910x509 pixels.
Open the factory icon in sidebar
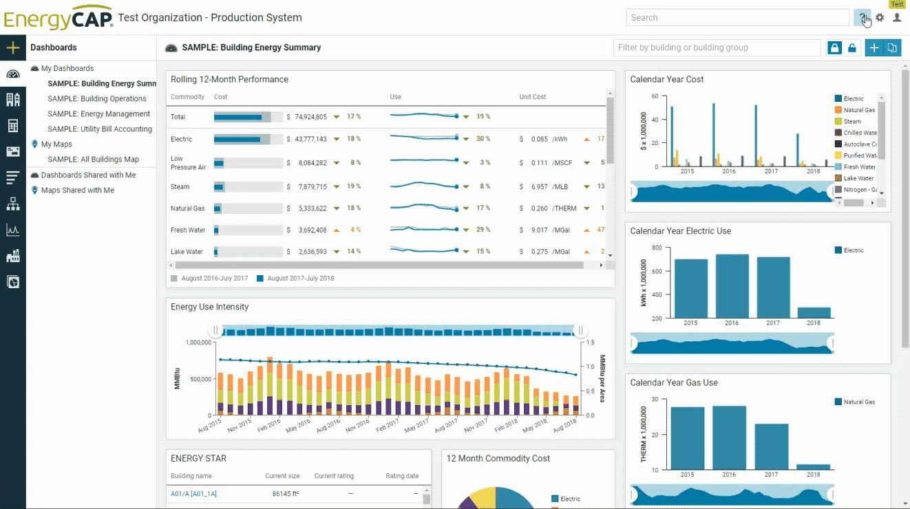click(12, 256)
